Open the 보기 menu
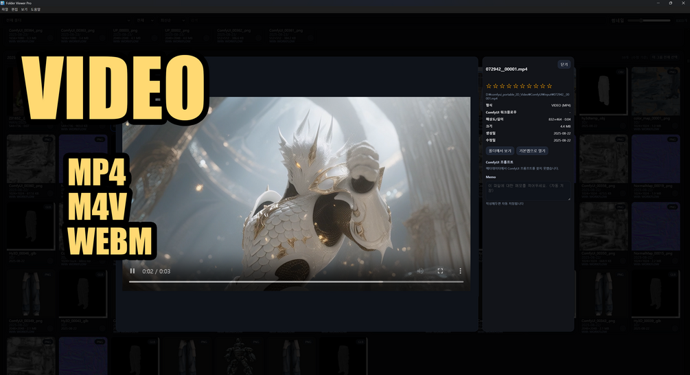690x375 pixels. [24, 9]
